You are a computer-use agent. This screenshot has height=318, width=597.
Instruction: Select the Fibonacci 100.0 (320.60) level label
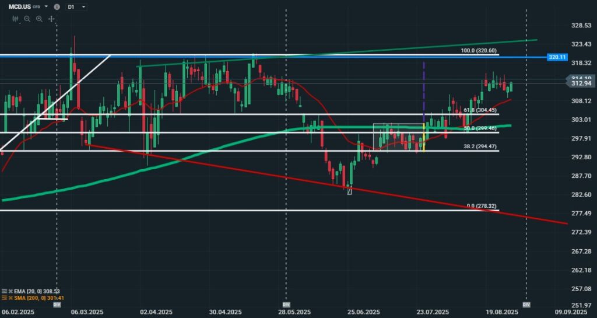(479, 51)
